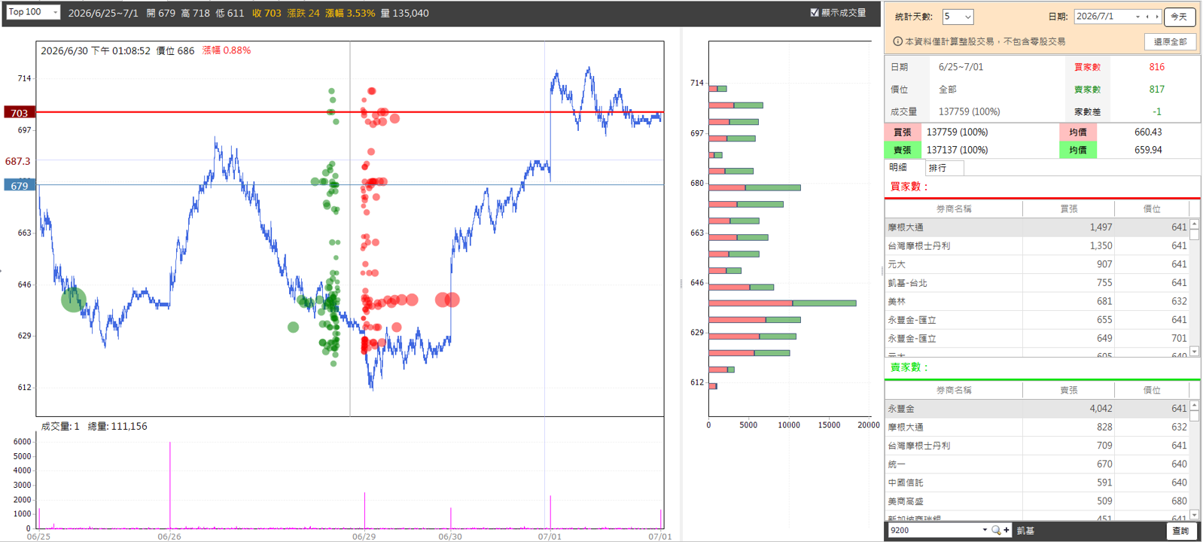The width and height of the screenshot is (1203, 542).
Task: Click the big green bubble near 646
Action: (74, 300)
